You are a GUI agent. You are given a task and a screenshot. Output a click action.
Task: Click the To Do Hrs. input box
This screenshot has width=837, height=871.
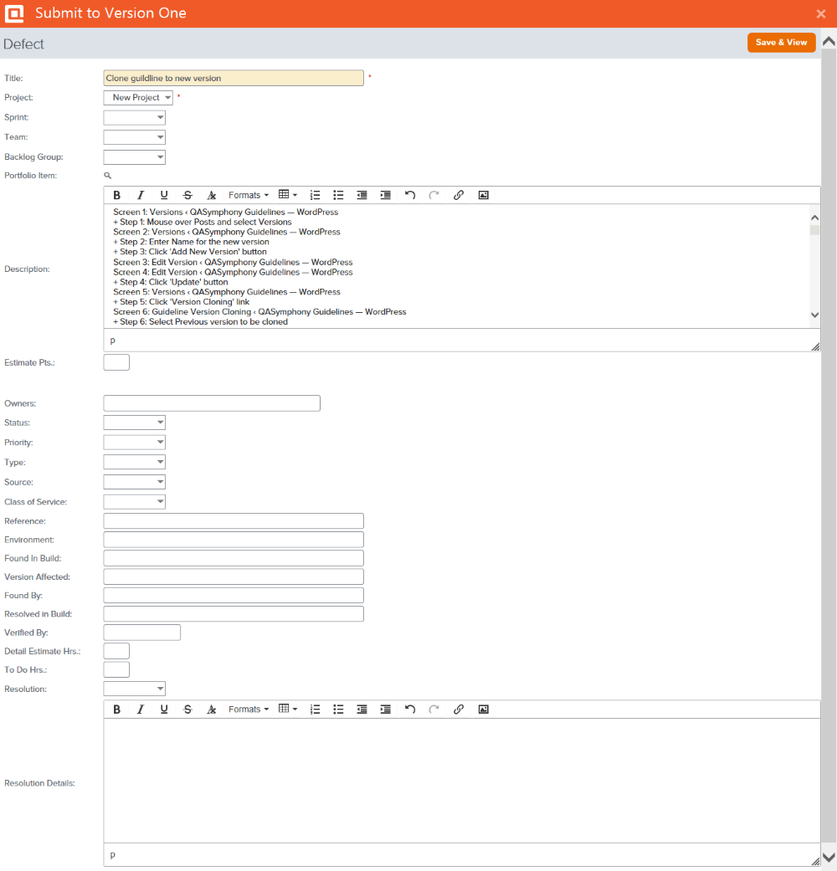(x=116, y=670)
